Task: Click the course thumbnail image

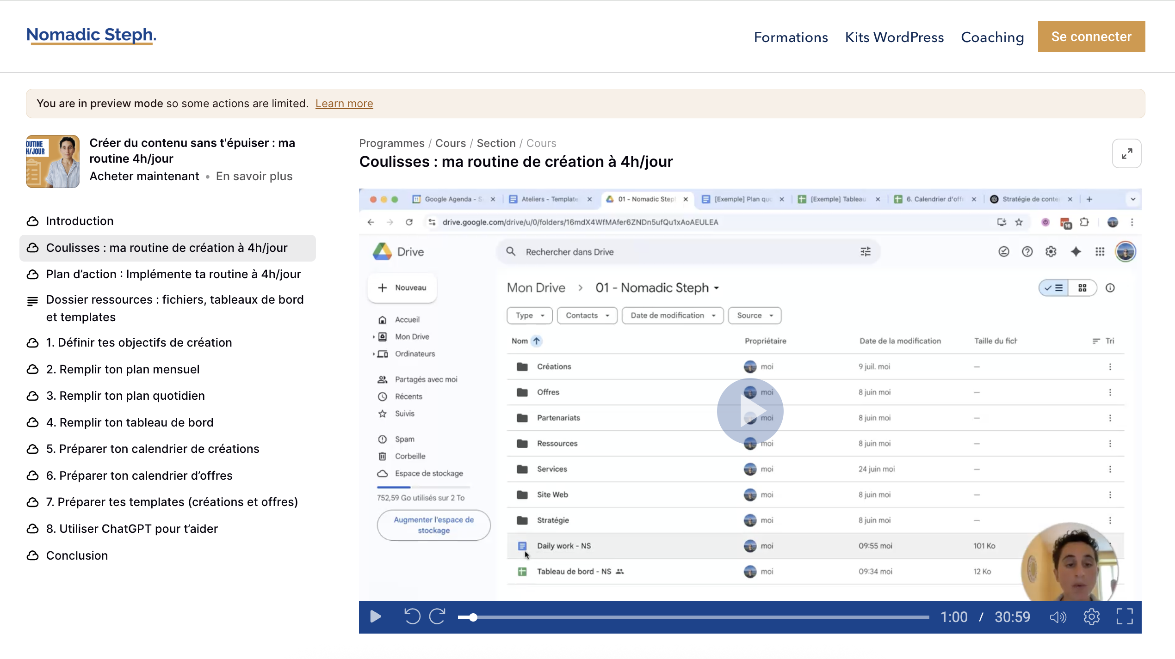Action: (53, 161)
